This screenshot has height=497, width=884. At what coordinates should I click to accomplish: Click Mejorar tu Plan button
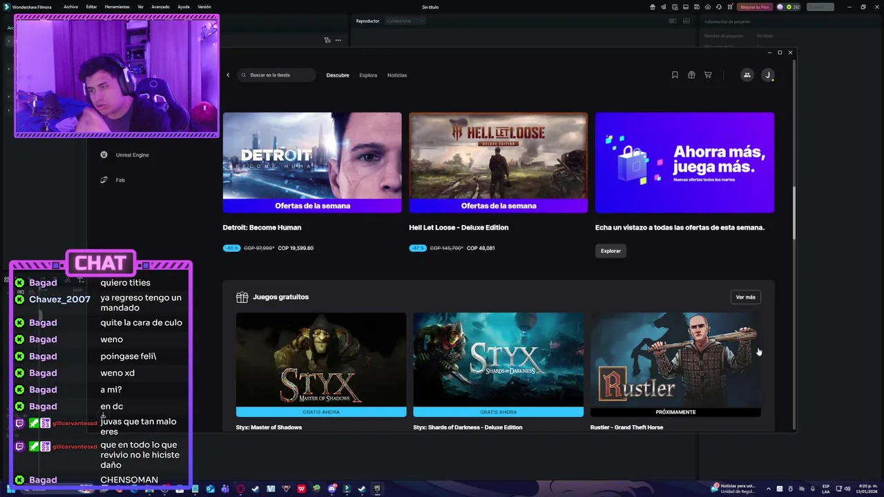(x=754, y=7)
